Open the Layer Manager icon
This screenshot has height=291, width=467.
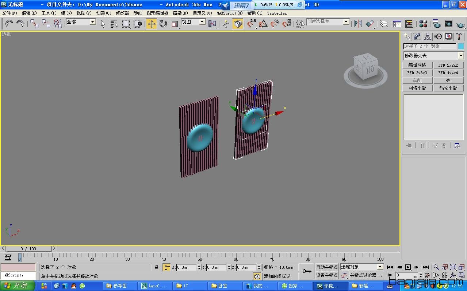point(384,24)
